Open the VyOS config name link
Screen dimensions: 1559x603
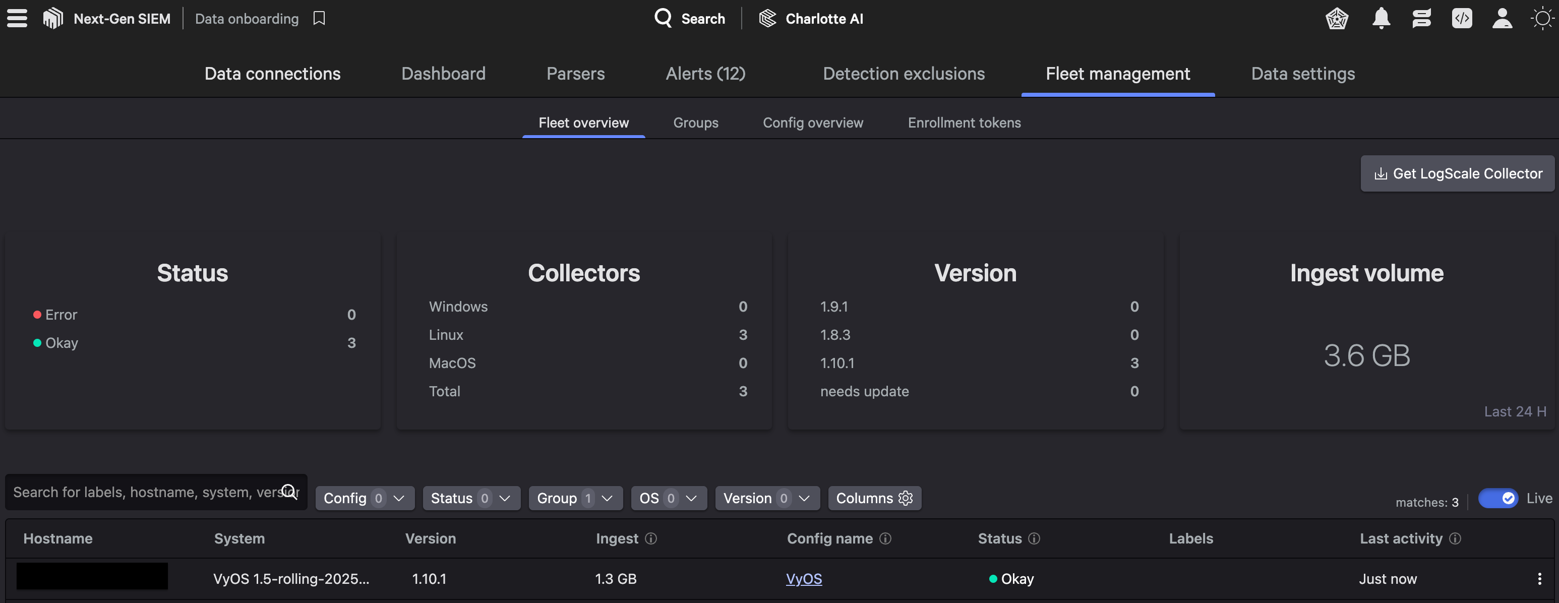pos(803,579)
